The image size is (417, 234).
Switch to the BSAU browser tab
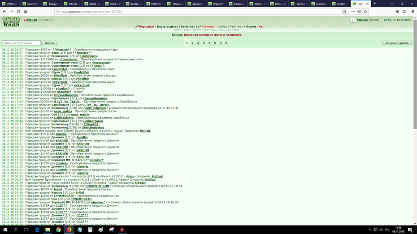tap(279, 4)
